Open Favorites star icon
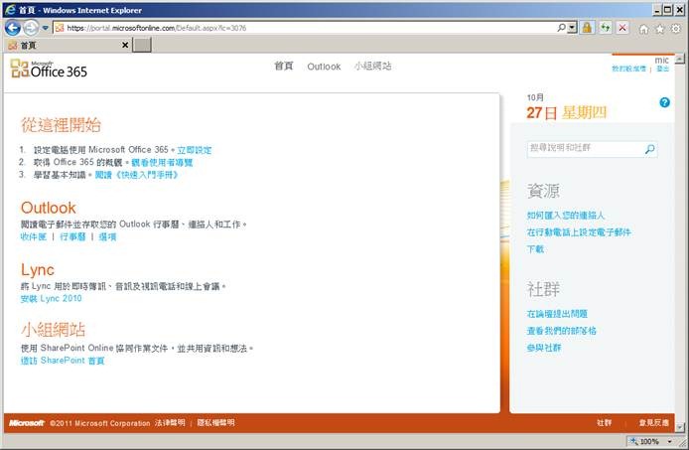This screenshot has height=450, width=689. click(x=659, y=29)
